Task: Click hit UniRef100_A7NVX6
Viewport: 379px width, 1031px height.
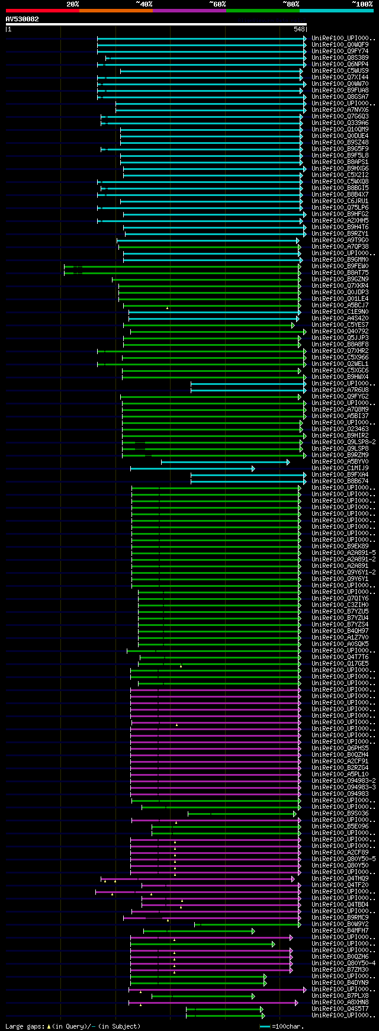Action: pos(340,110)
